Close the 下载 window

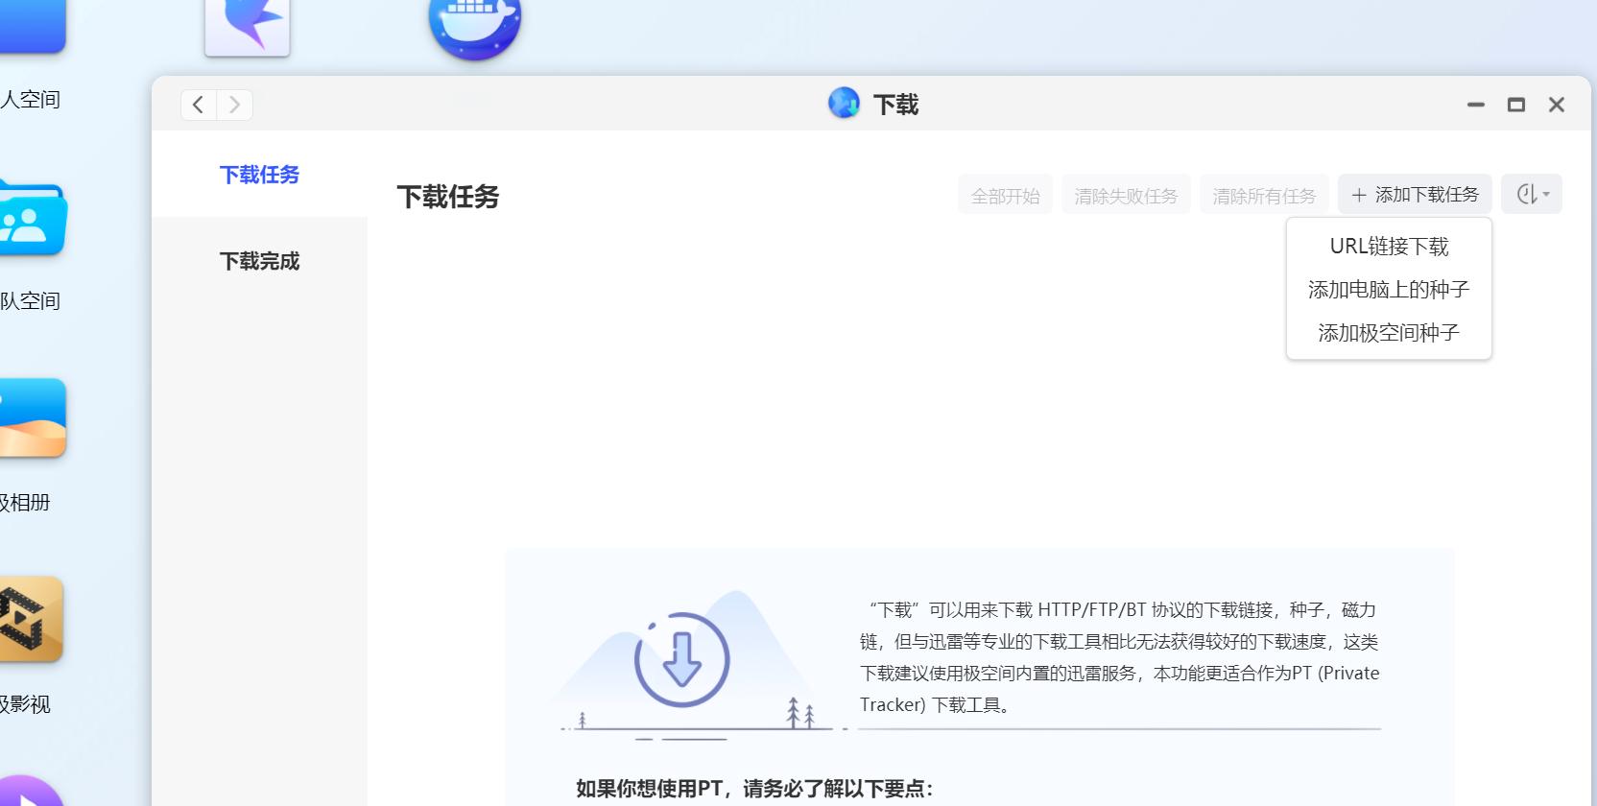(1557, 105)
